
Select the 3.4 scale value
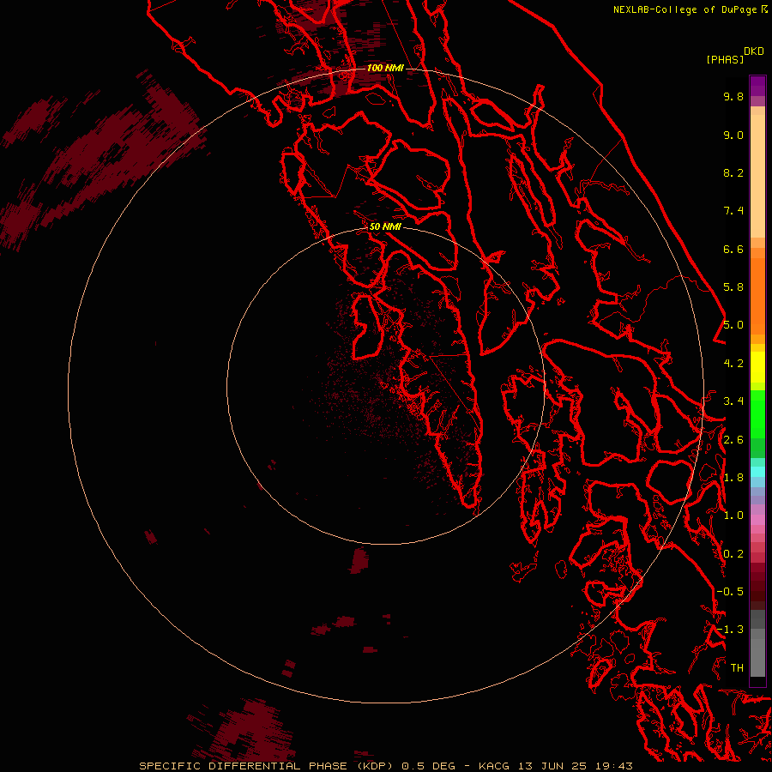click(x=733, y=401)
